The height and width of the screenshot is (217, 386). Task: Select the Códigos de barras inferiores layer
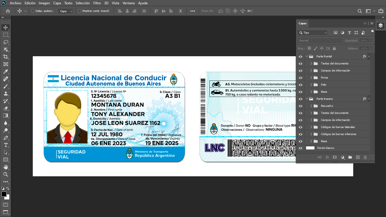click(x=339, y=134)
